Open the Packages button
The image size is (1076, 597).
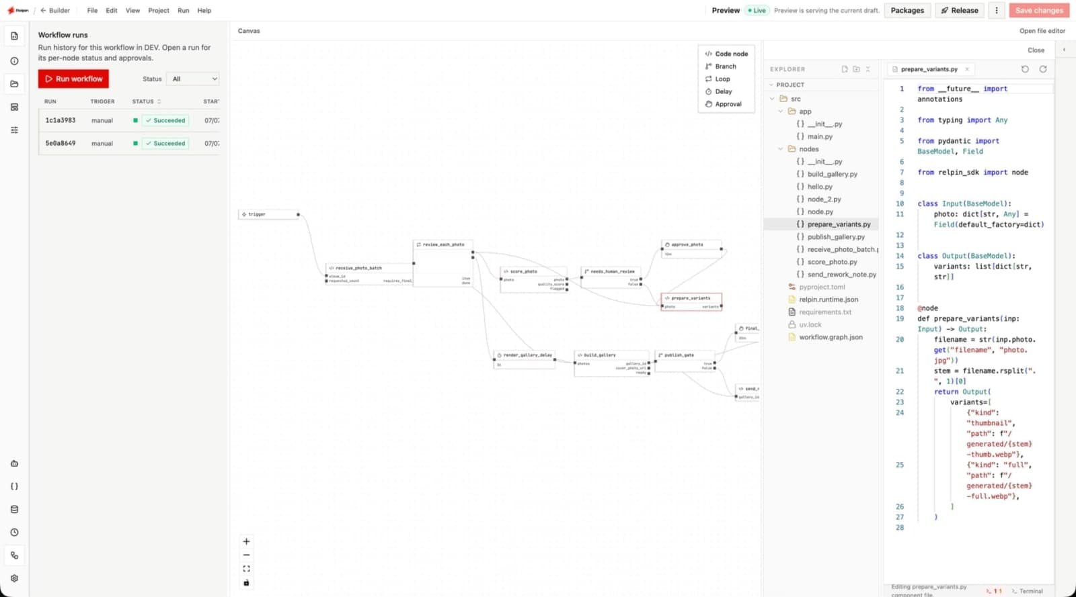907,11
